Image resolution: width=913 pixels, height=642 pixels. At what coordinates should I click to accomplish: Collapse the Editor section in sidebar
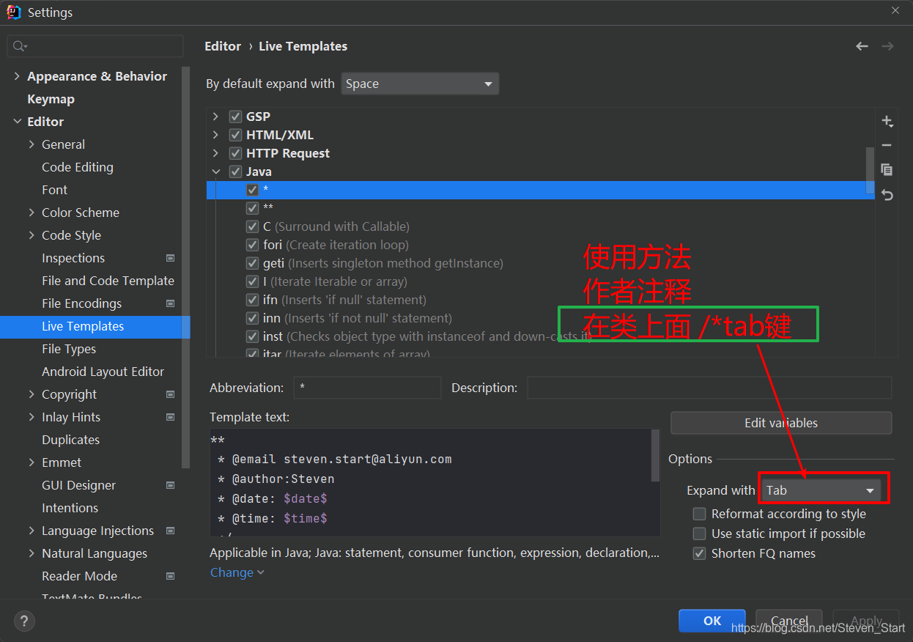pyautogui.click(x=17, y=122)
